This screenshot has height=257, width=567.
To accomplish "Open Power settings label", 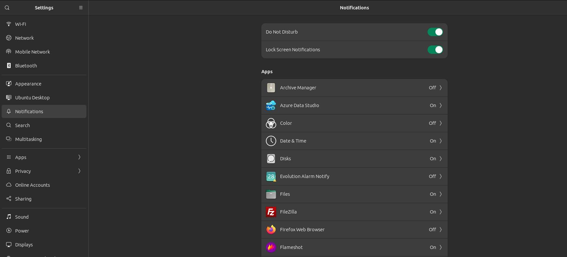I will tap(22, 231).
